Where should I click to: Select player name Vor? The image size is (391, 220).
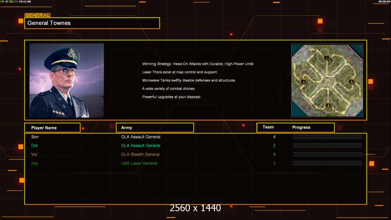pyautogui.click(x=34, y=154)
